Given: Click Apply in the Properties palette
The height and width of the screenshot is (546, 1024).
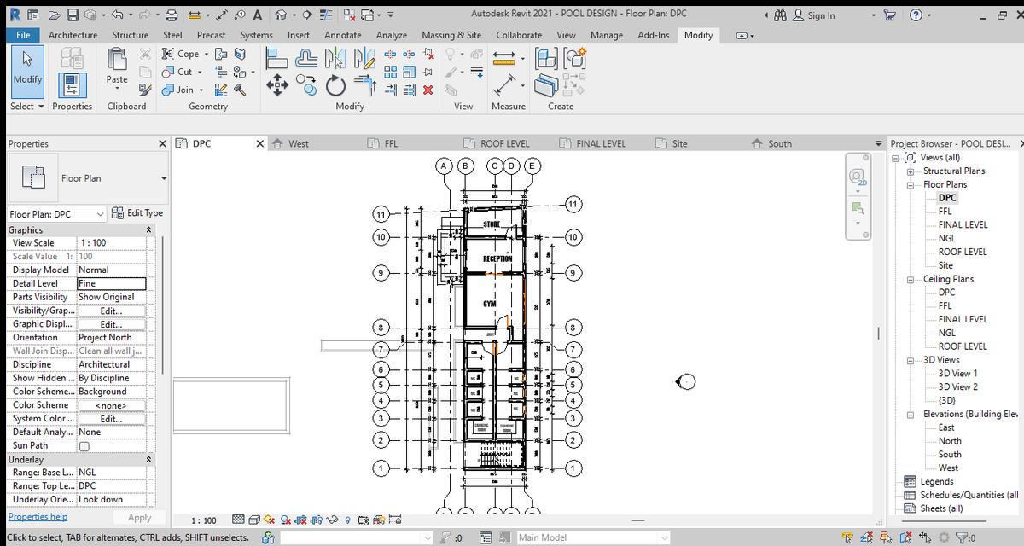Looking at the screenshot, I should [139, 516].
